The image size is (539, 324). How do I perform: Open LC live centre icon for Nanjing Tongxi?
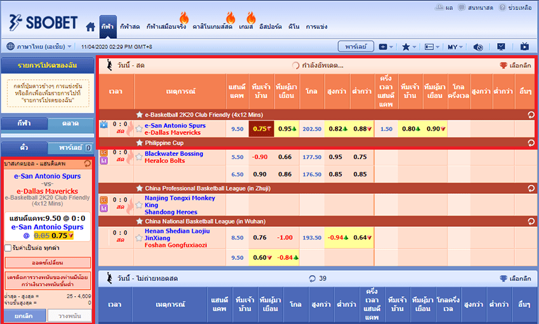pyautogui.click(x=104, y=200)
